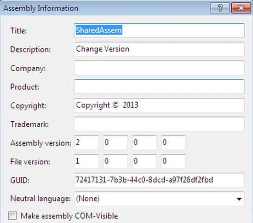The height and width of the screenshot is (223, 253).
Task: Click File version minor box
Action: point(115,161)
